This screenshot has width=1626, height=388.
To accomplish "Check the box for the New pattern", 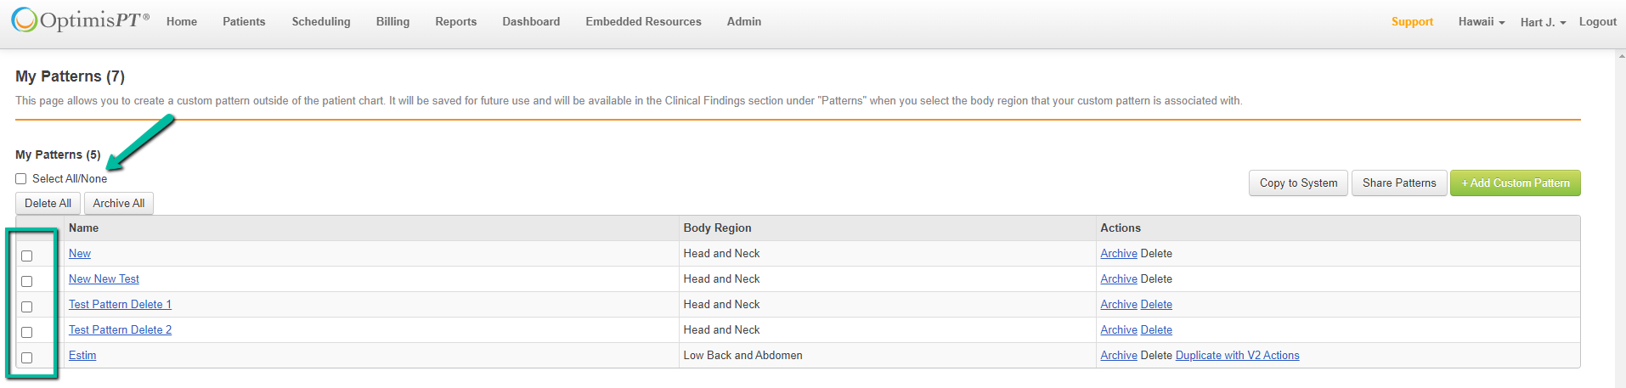I will pos(27,256).
